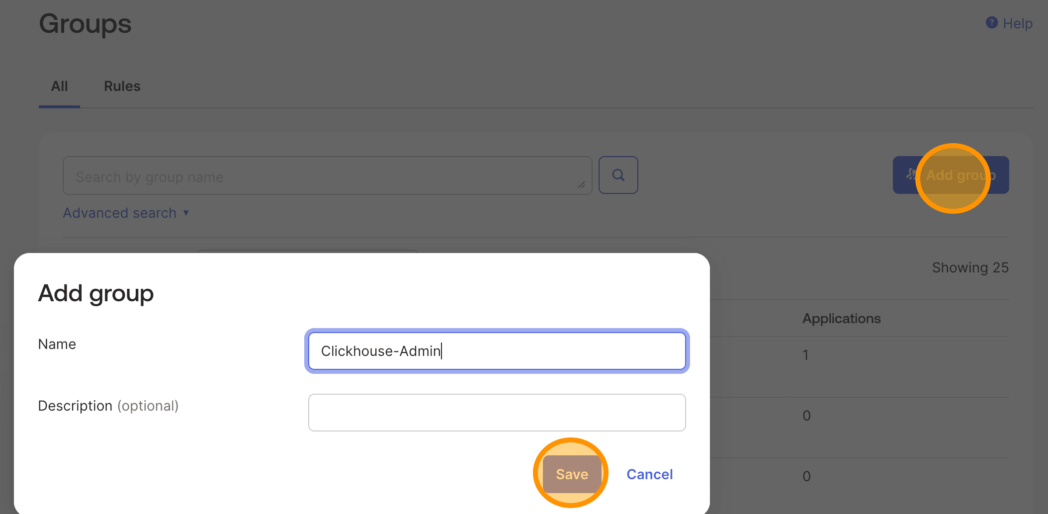The image size is (1048, 514).
Task: Click the Search by group name box
Action: (x=327, y=175)
